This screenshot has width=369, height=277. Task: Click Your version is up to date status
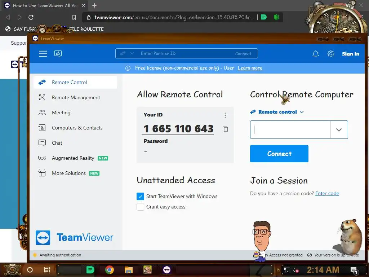point(337,255)
